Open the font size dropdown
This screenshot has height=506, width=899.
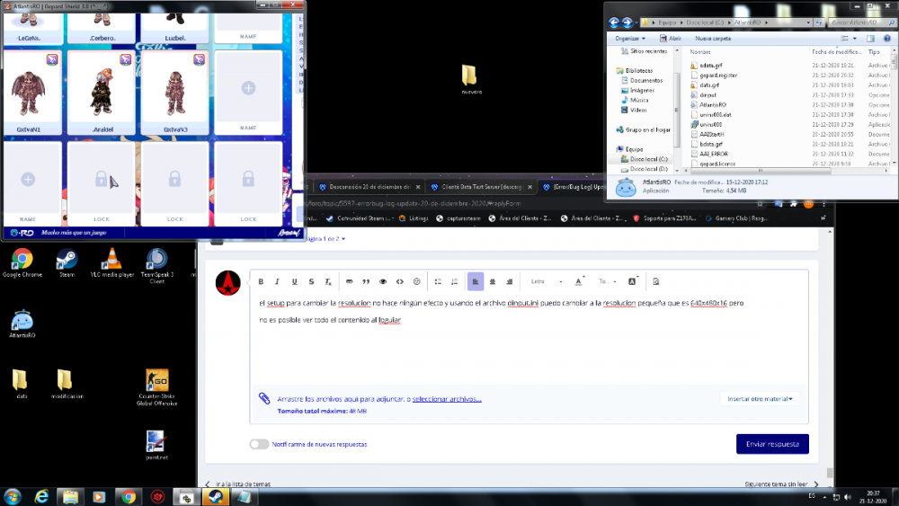click(x=607, y=281)
